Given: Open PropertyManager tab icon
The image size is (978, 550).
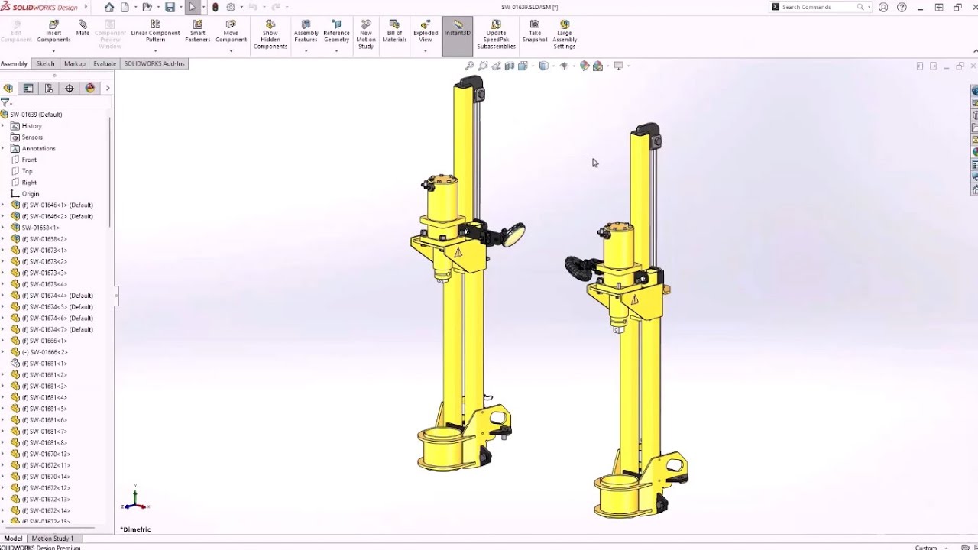Looking at the screenshot, I should point(28,89).
